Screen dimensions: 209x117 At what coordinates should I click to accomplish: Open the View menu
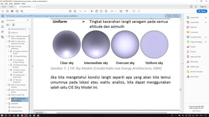tap(11, 4)
